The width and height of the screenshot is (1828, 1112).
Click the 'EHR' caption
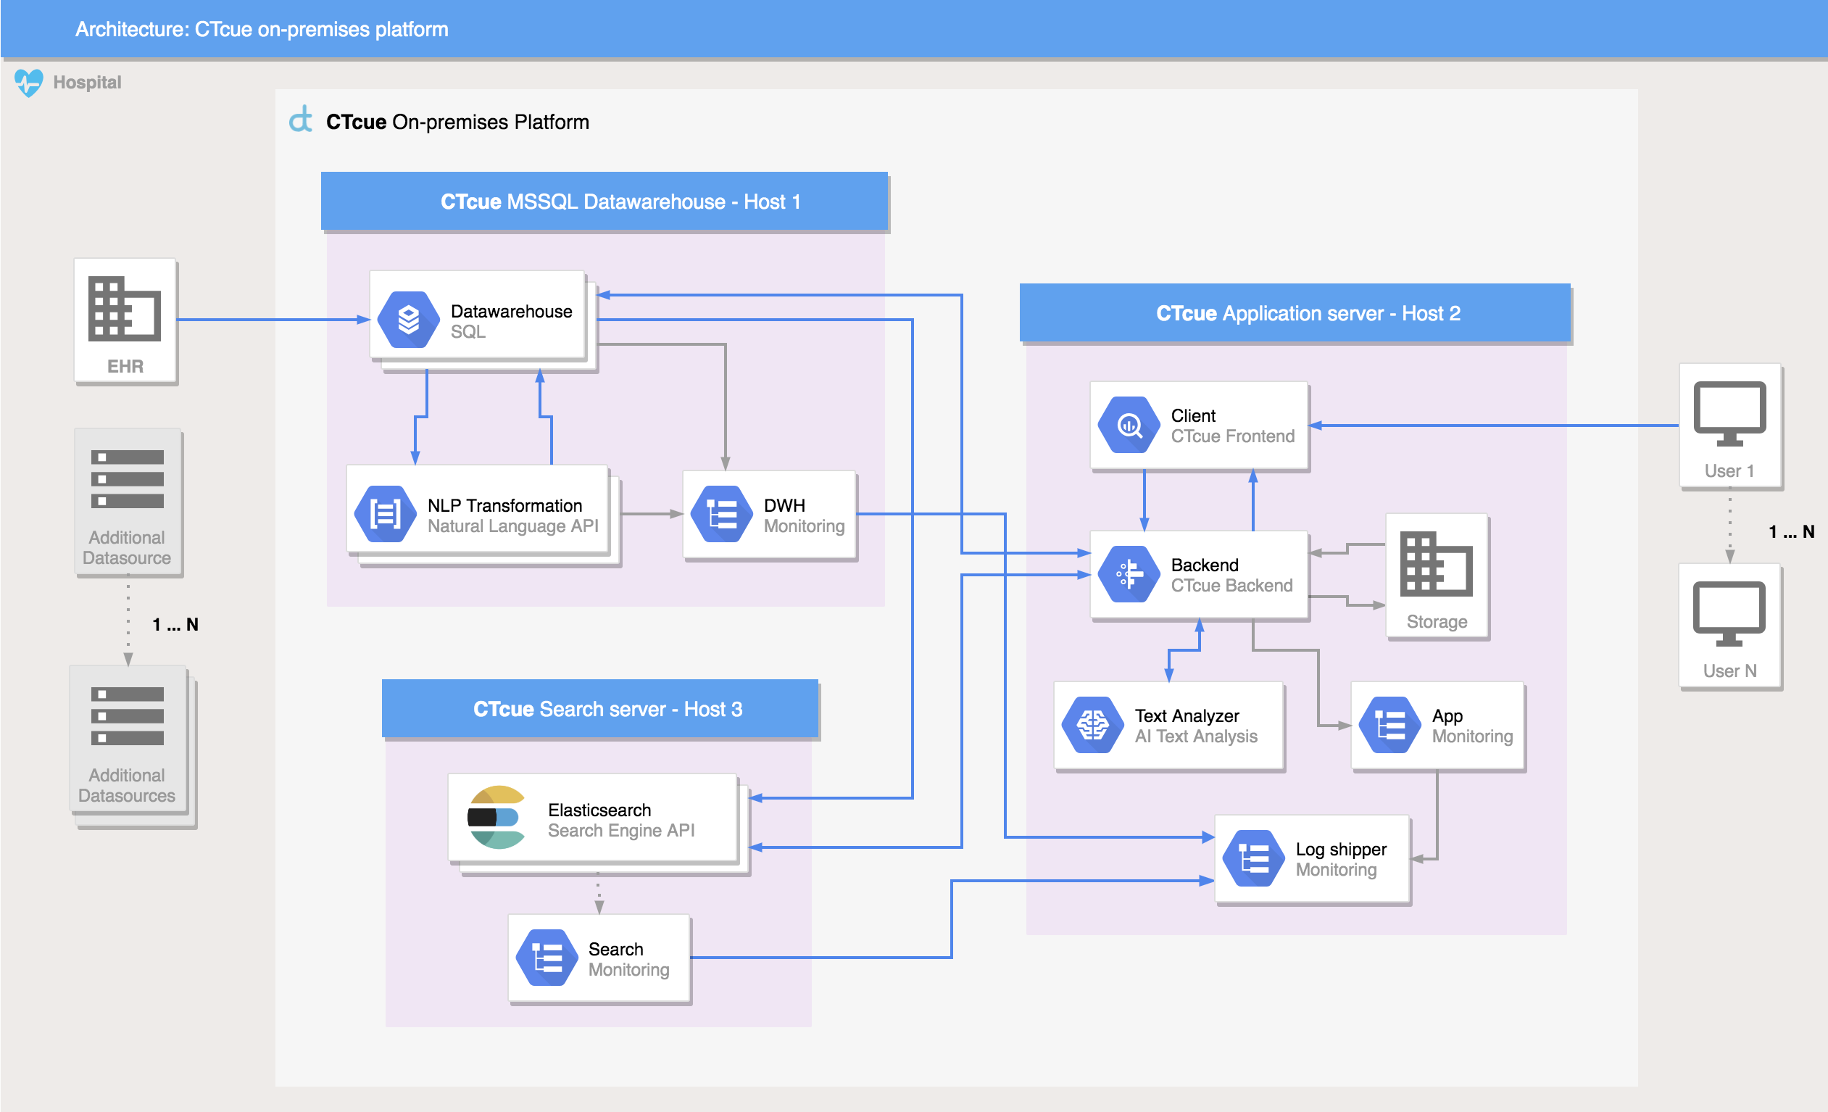(125, 367)
